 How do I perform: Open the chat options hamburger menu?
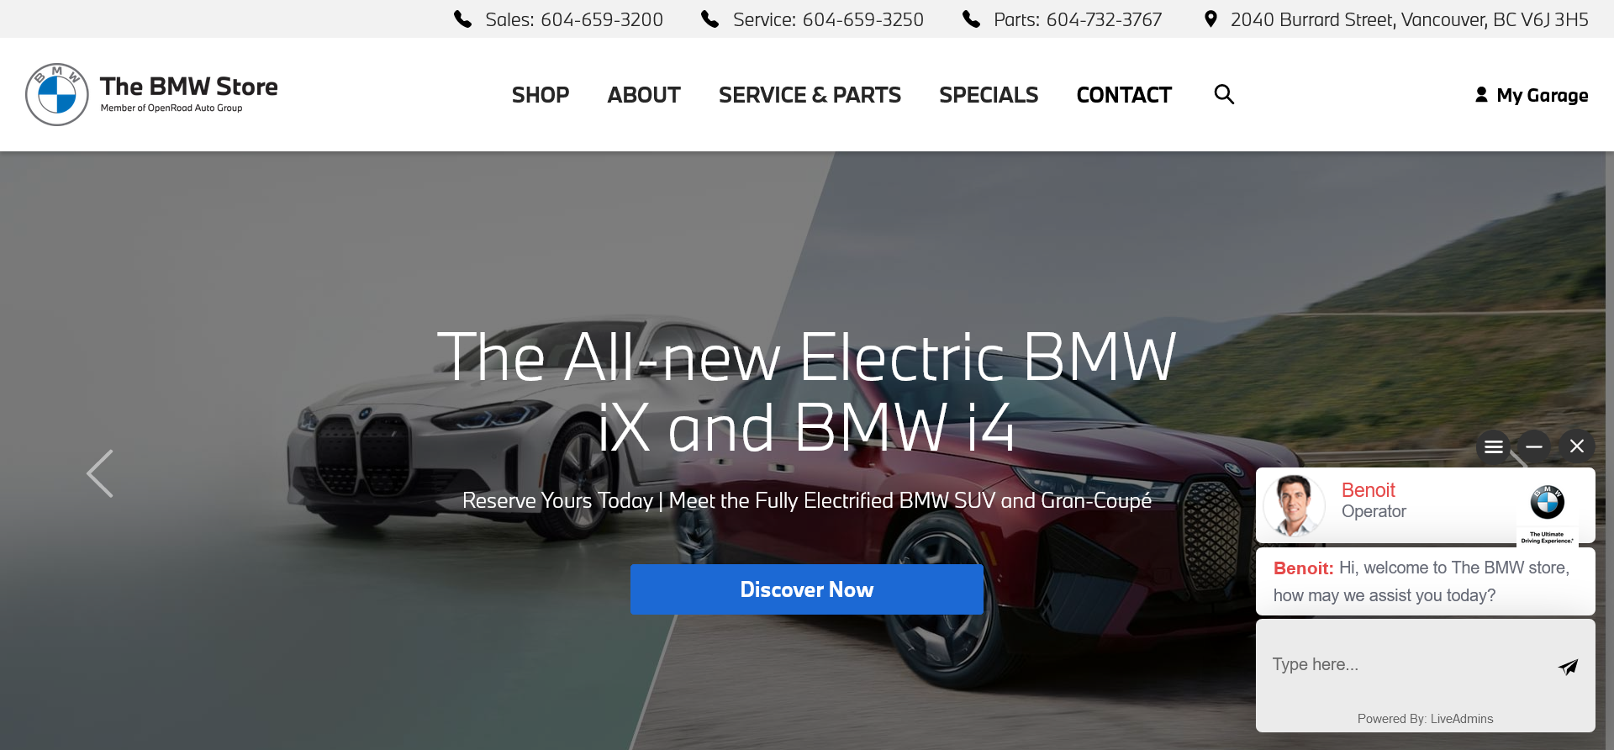pyautogui.click(x=1493, y=446)
